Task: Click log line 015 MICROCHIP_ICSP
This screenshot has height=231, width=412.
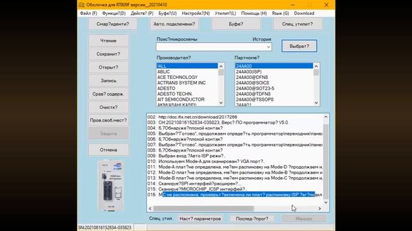Action: coord(197,189)
